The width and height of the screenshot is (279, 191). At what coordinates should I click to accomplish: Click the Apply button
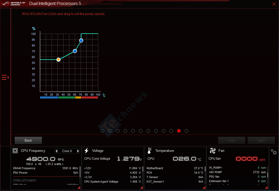[261, 140]
